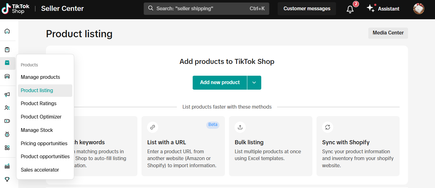
Task: Click the Add new product button
Action: [220, 83]
